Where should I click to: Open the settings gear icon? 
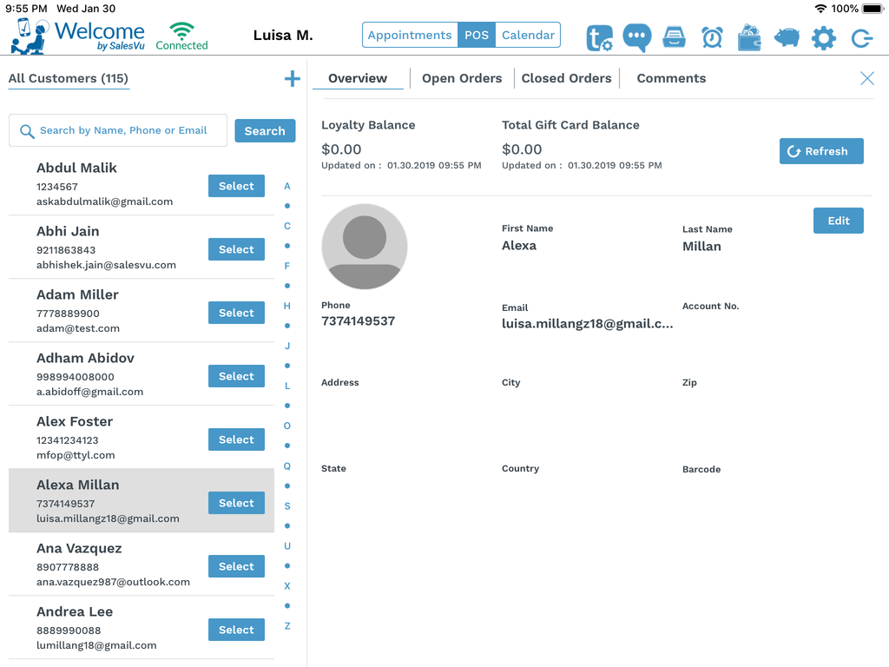[823, 38]
